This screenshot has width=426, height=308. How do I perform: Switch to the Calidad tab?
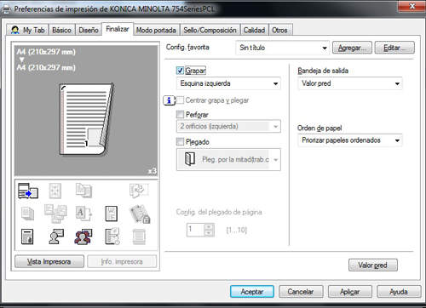254,30
